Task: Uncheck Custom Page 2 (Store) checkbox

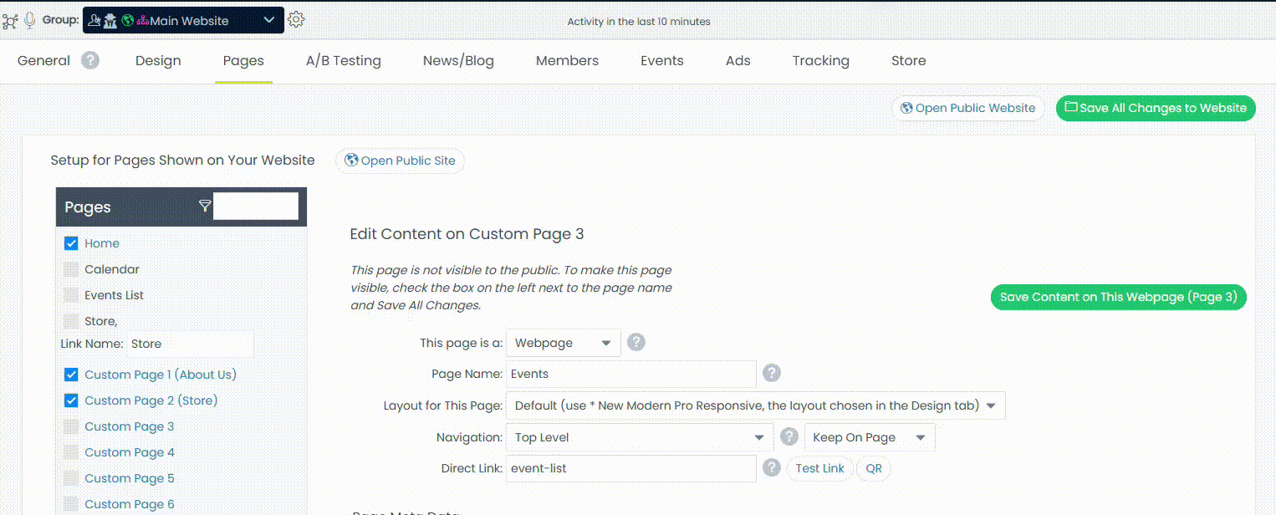Action: [x=71, y=400]
